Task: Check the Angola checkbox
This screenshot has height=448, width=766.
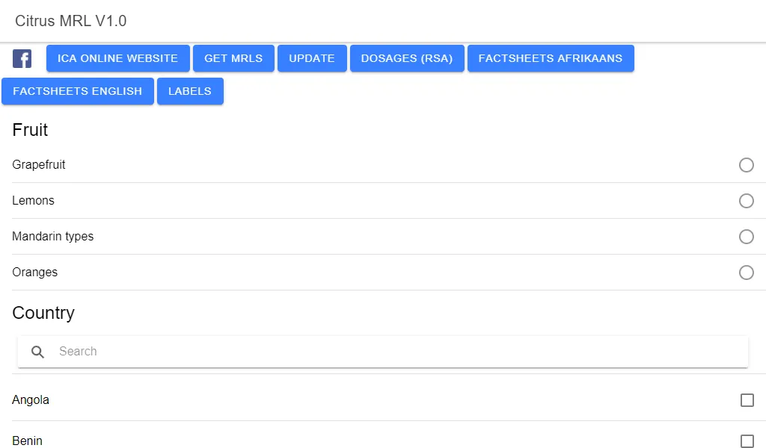Action: 747,400
